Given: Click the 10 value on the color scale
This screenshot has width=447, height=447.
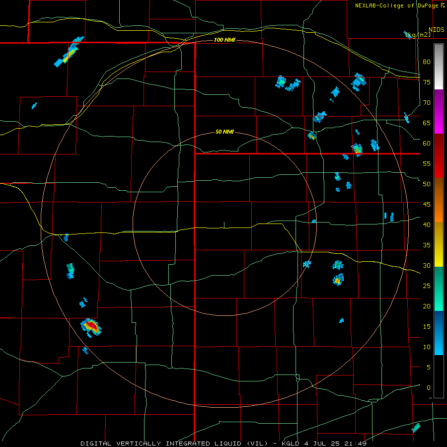Looking at the screenshot, I should click(427, 347).
